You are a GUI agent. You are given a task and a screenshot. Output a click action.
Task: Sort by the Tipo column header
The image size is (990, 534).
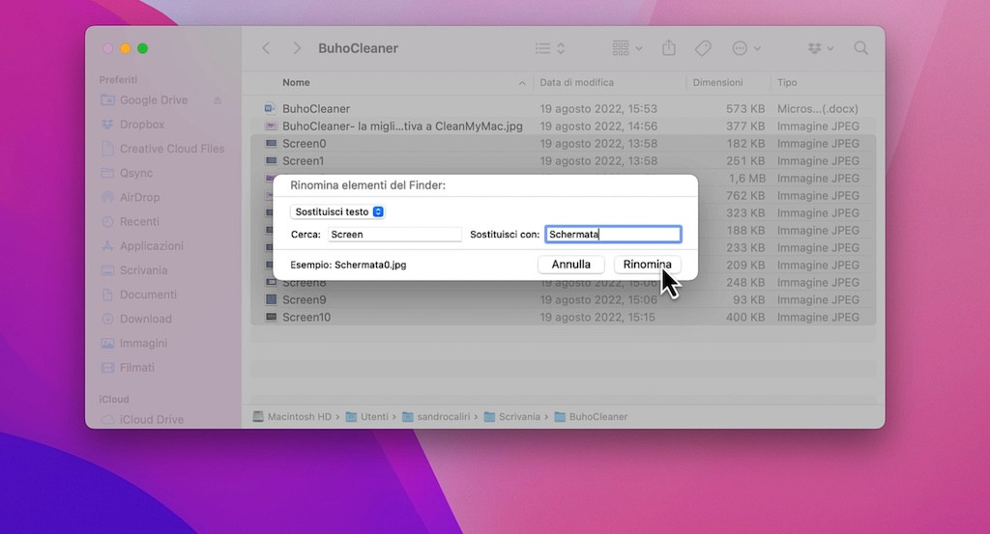(787, 83)
